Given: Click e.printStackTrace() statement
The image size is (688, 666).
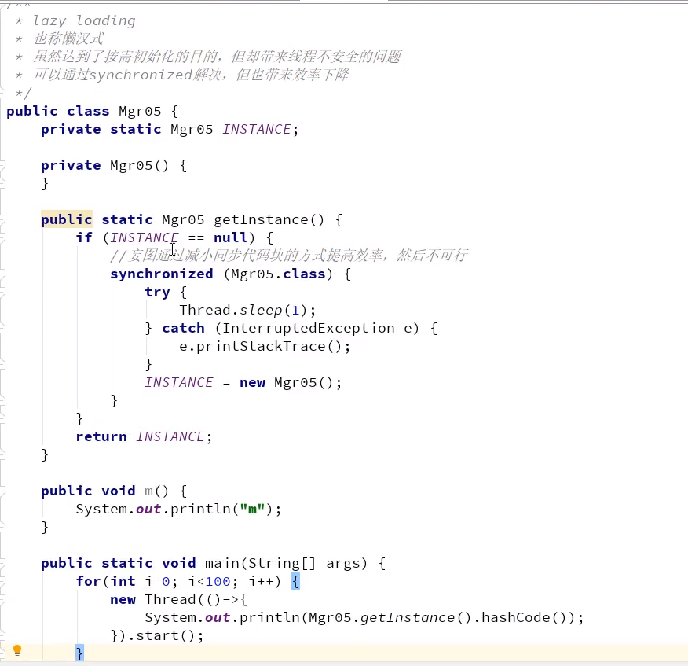Looking at the screenshot, I should point(265,346).
